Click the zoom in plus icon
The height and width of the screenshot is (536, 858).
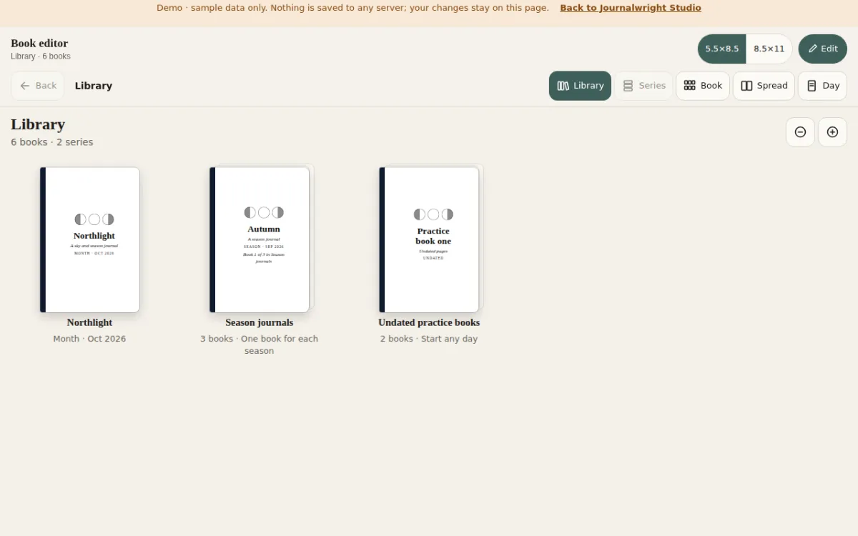832,132
